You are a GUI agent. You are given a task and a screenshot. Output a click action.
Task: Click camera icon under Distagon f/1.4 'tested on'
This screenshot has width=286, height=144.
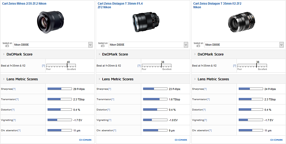click(103, 46)
